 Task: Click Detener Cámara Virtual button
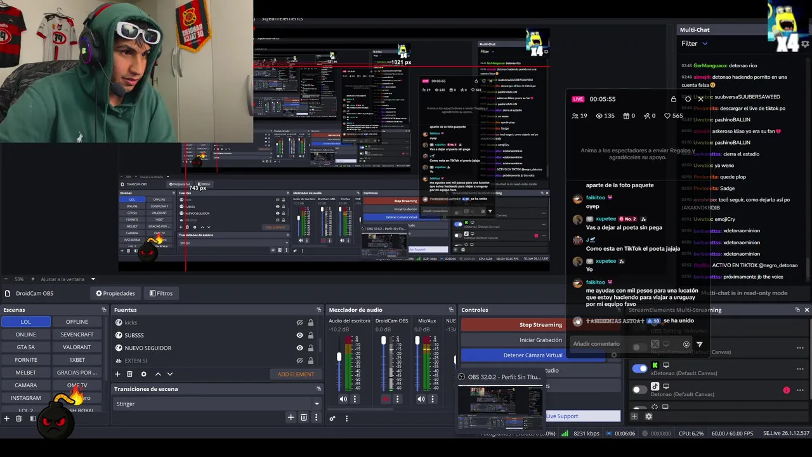tap(532, 355)
